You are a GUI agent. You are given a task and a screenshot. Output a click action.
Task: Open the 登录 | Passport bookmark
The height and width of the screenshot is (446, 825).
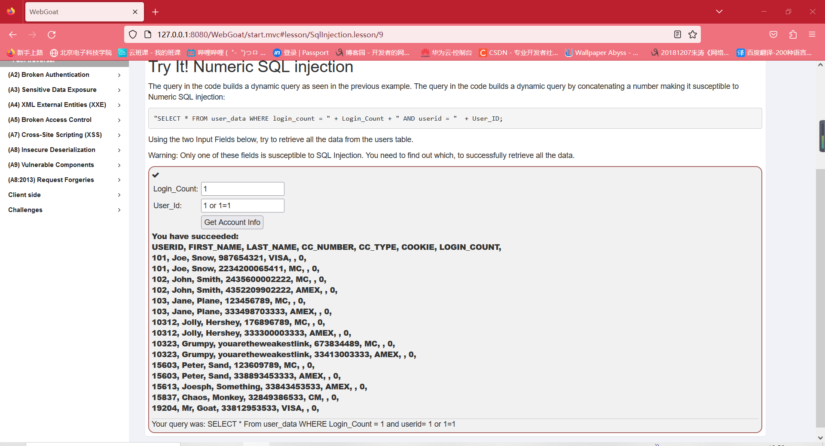pos(301,52)
